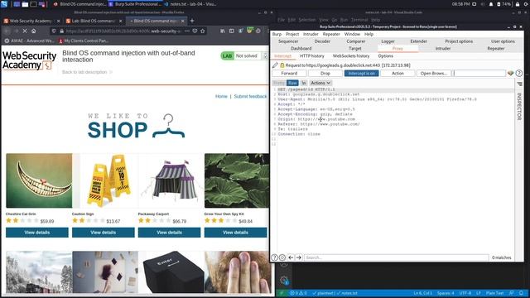This screenshot has width=530, height=298.
Task: View details of Caution Sign
Action: click(103, 233)
